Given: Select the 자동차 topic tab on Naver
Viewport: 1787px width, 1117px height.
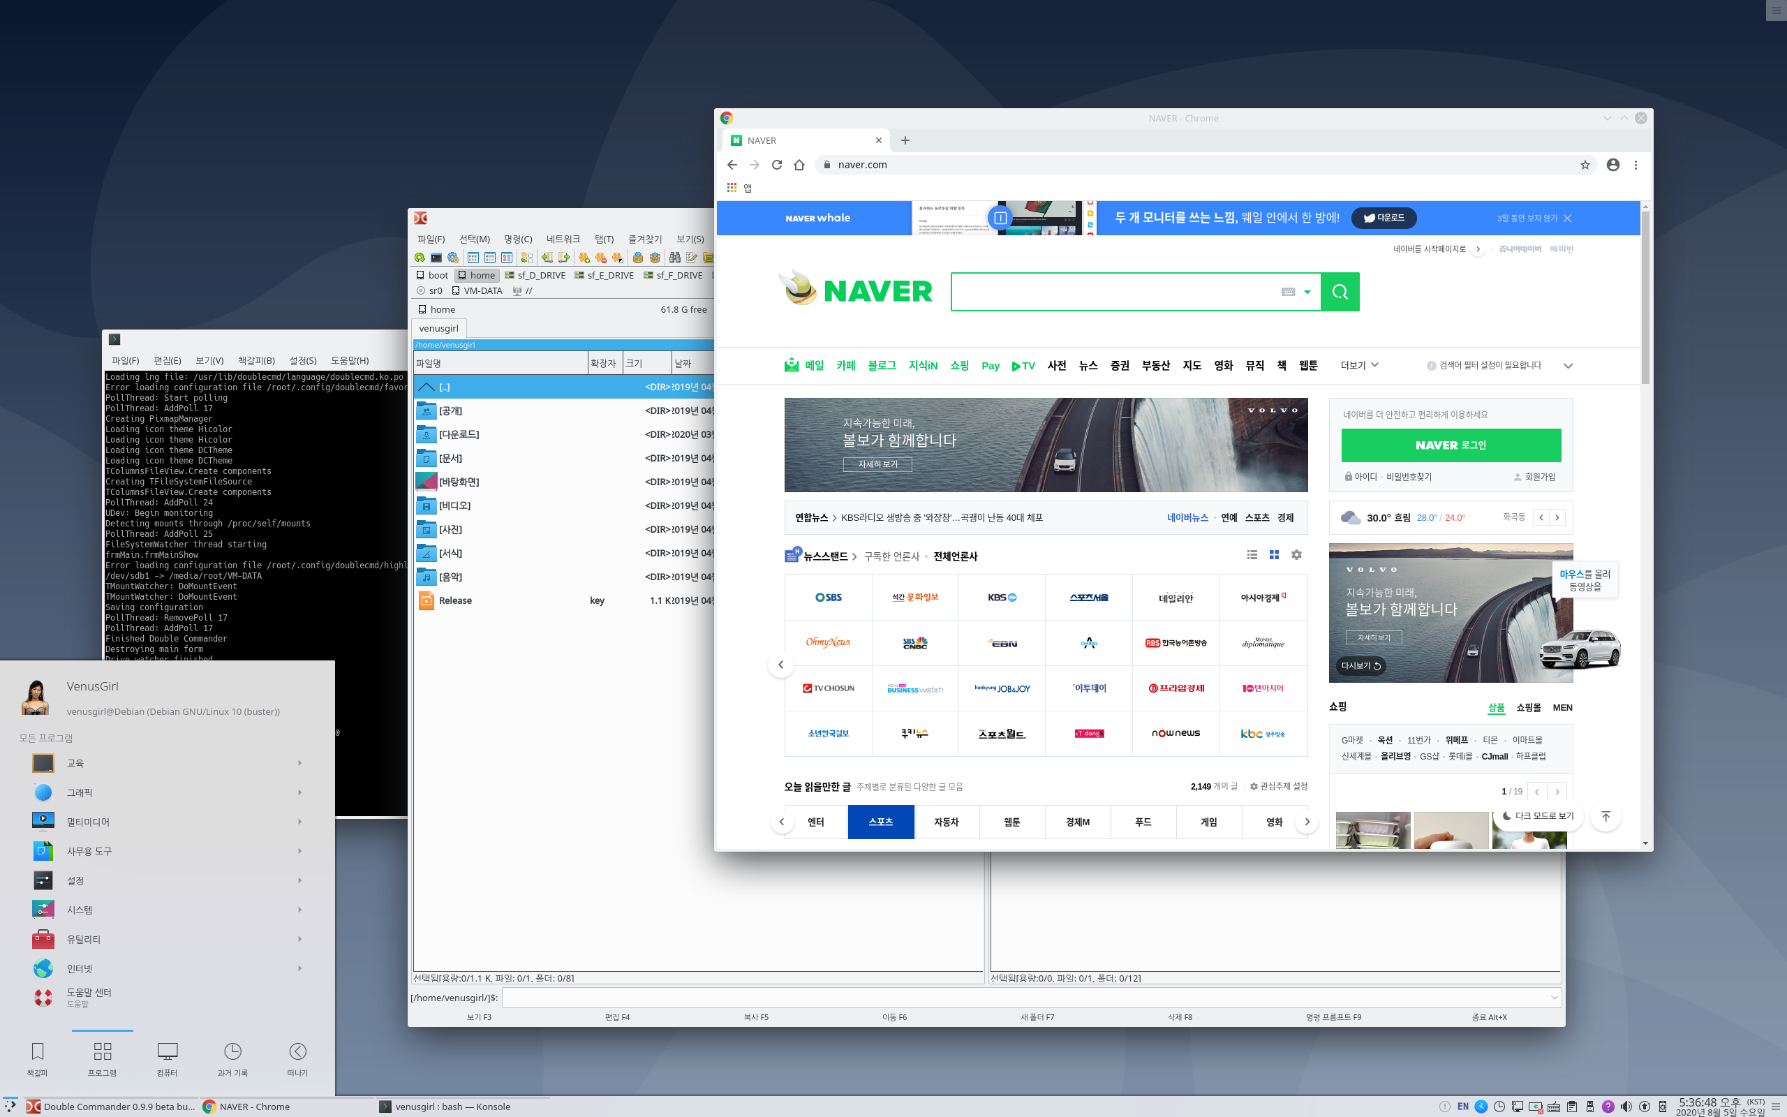Looking at the screenshot, I should click(946, 822).
